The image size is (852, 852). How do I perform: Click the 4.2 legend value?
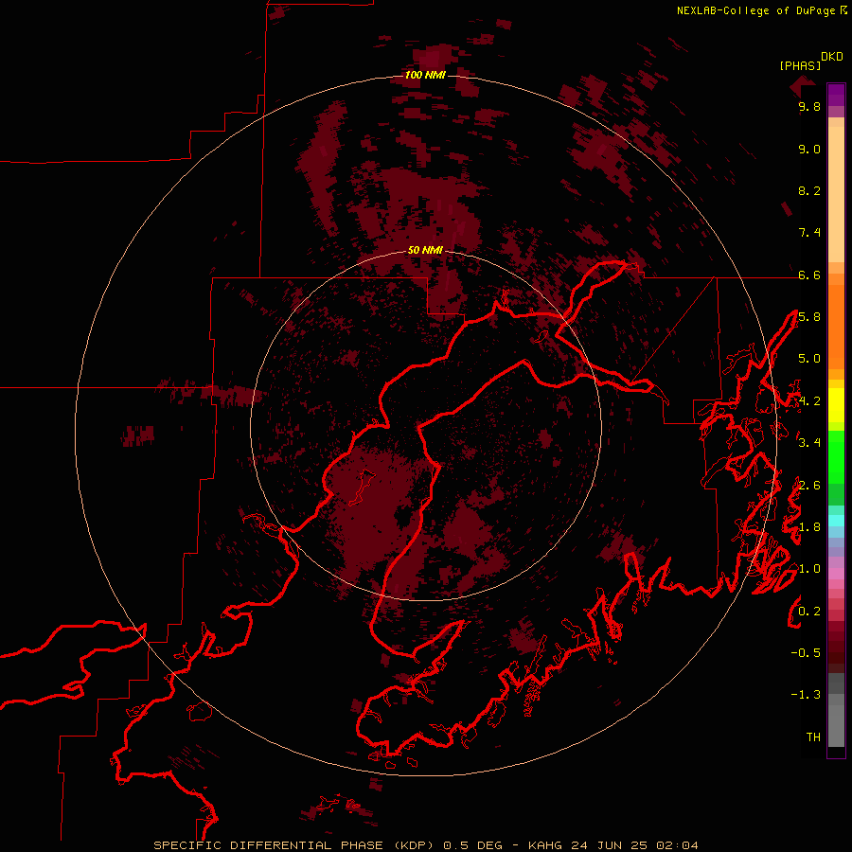pos(809,401)
